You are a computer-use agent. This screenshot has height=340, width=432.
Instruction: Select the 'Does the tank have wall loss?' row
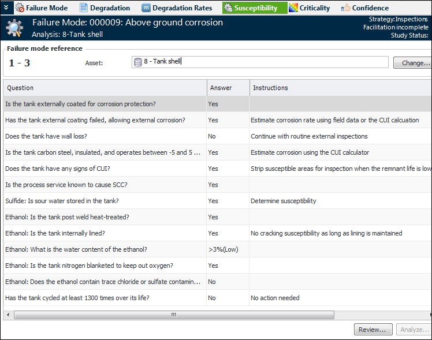click(104, 136)
